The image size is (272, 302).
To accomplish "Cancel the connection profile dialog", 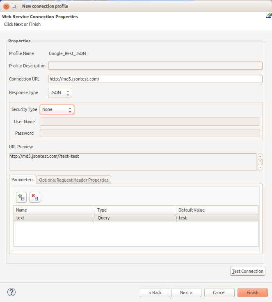I will (219, 293).
